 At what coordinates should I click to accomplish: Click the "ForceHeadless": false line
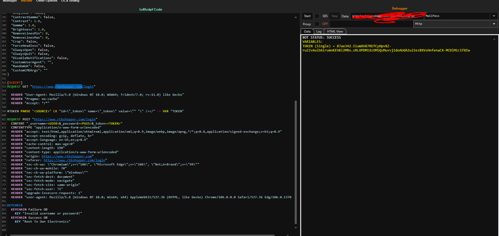[33, 46]
